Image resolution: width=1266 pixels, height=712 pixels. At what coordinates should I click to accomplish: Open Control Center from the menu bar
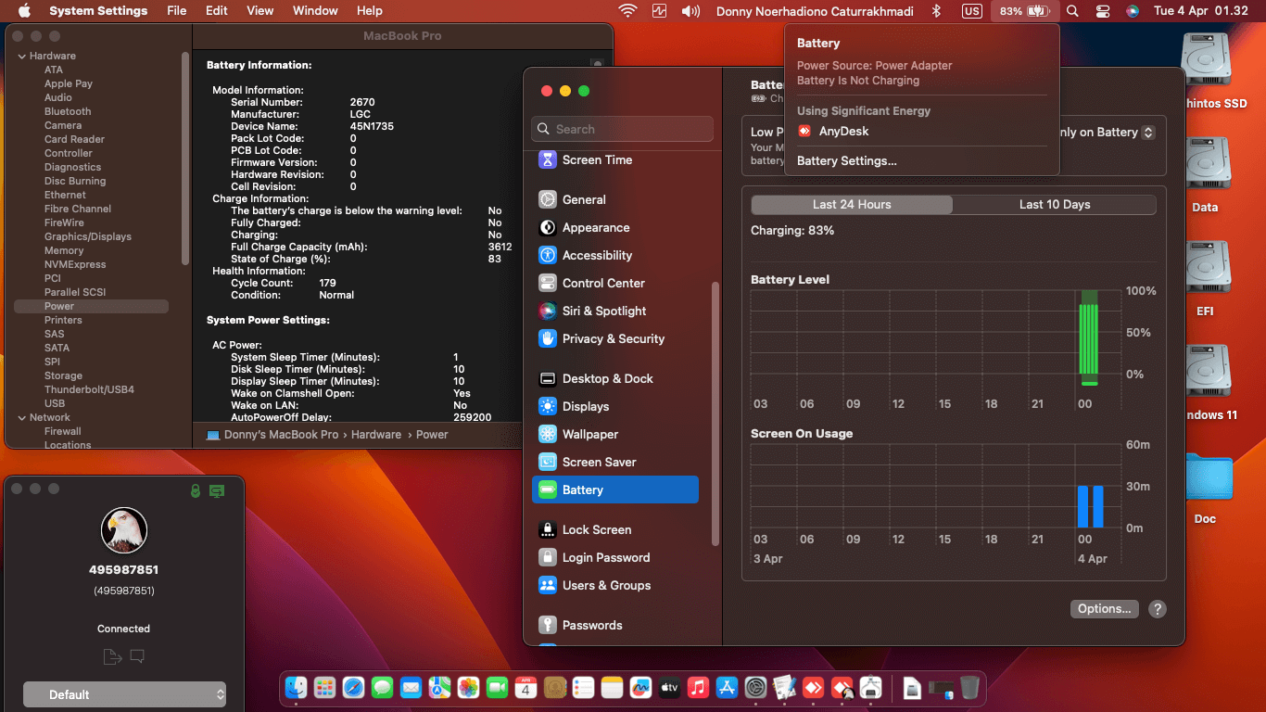click(x=1103, y=11)
